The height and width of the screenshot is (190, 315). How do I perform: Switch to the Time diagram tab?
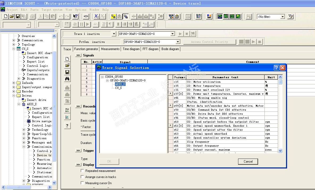(x=131, y=49)
